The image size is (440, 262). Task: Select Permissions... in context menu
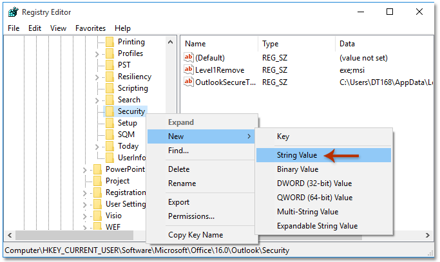pyautogui.click(x=191, y=216)
